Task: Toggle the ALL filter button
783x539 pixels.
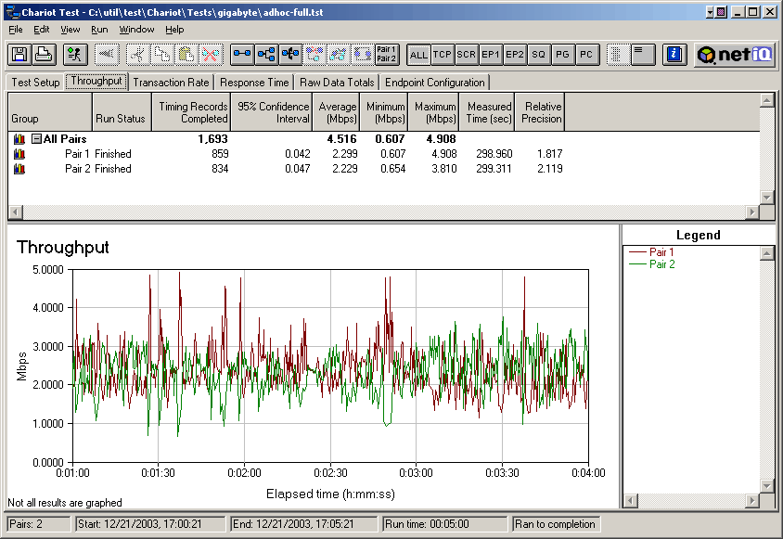Action: (418, 55)
